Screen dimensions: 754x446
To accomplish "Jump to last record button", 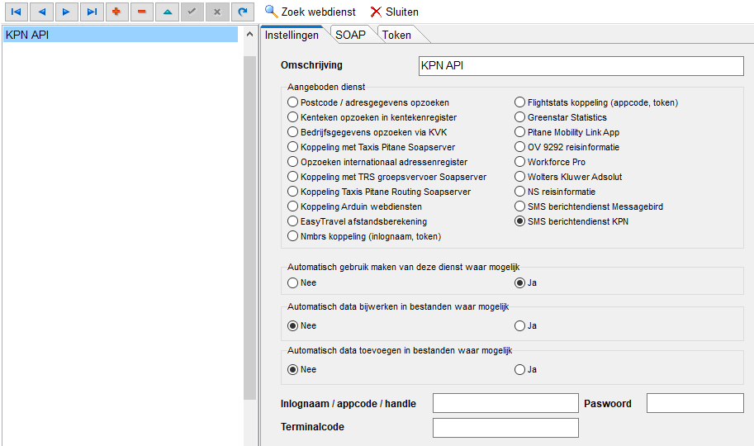I will (x=92, y=12).
